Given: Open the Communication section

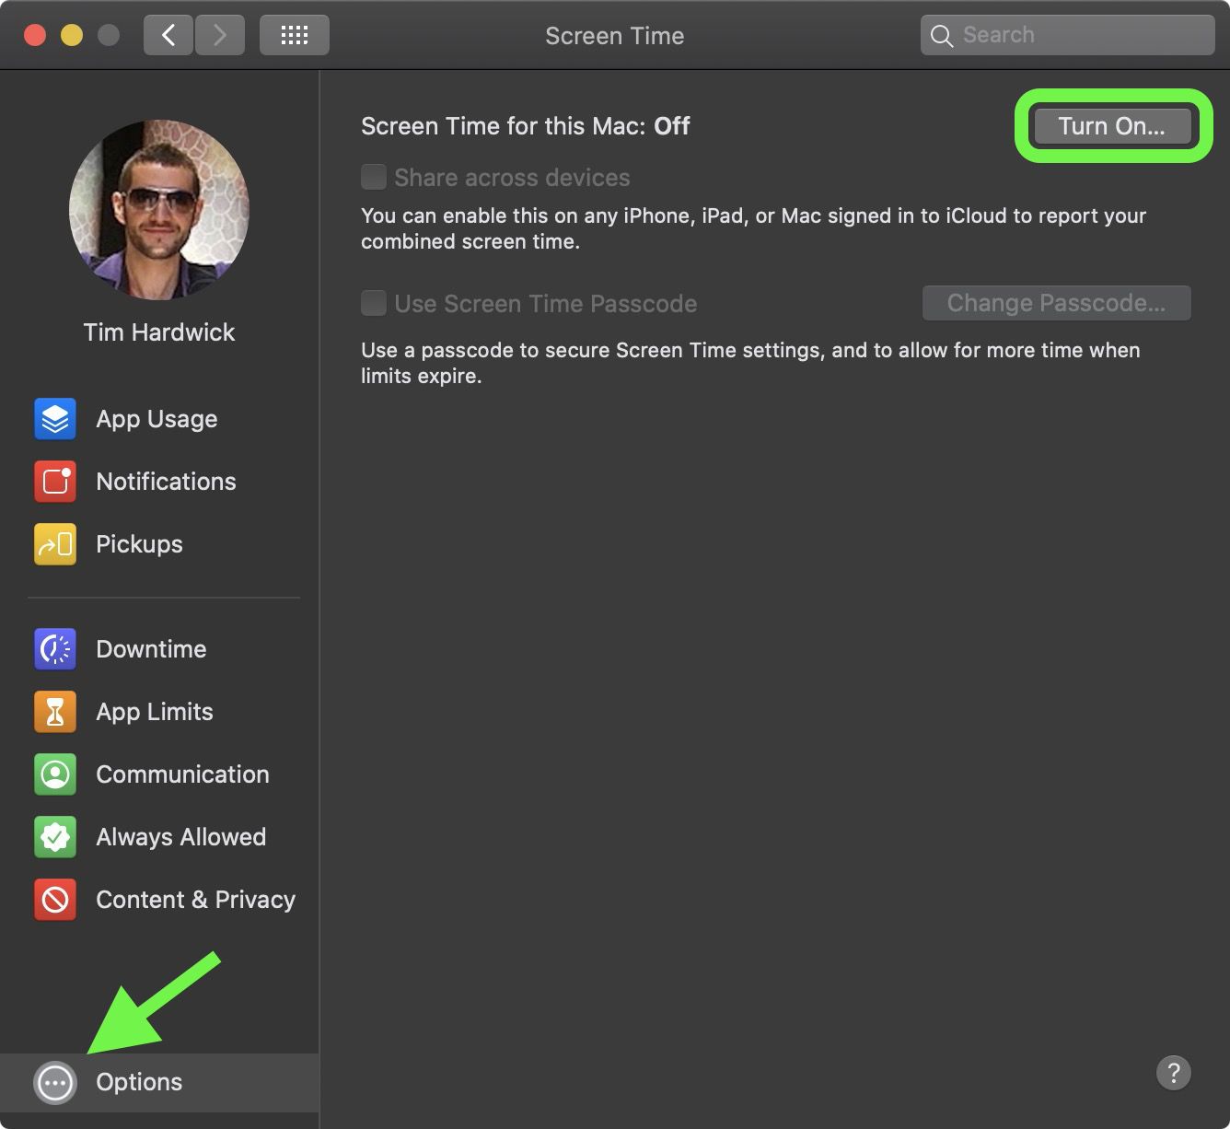Looking at the screenshot, I should click(181, 774).
